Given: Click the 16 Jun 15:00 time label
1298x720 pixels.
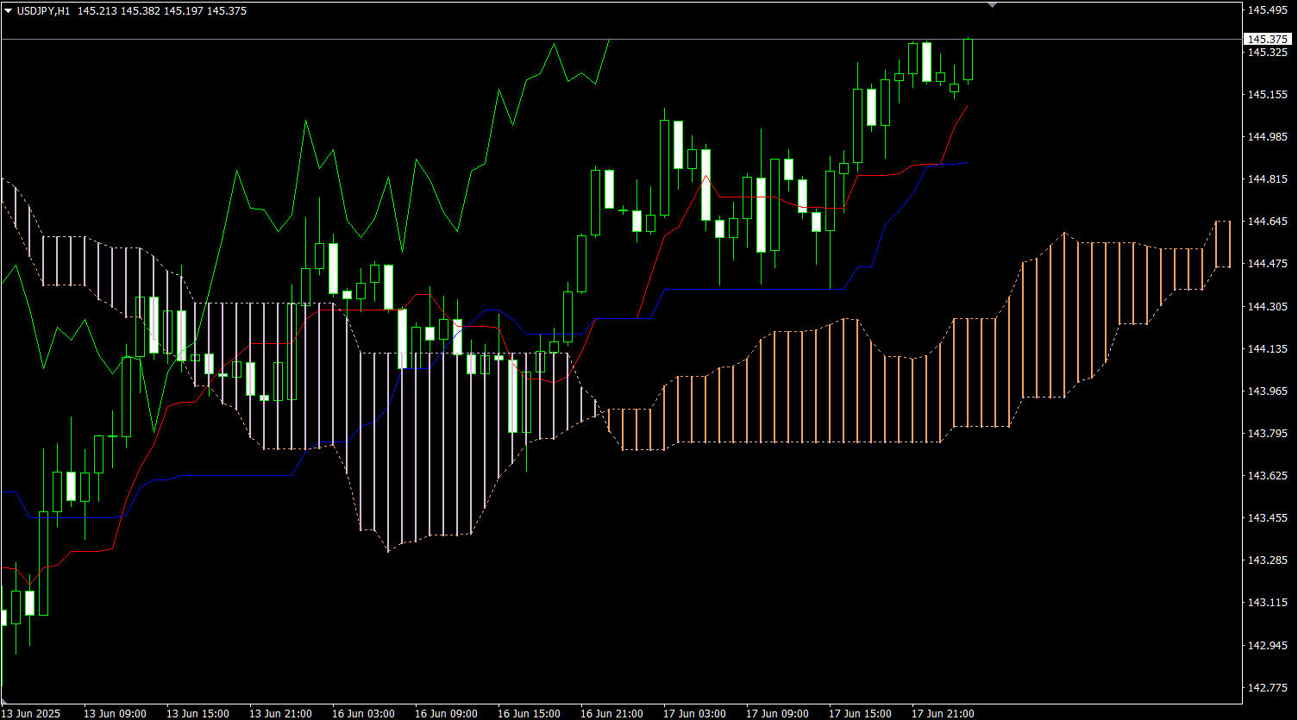Looking at the screenshot, I should (530, 714).
